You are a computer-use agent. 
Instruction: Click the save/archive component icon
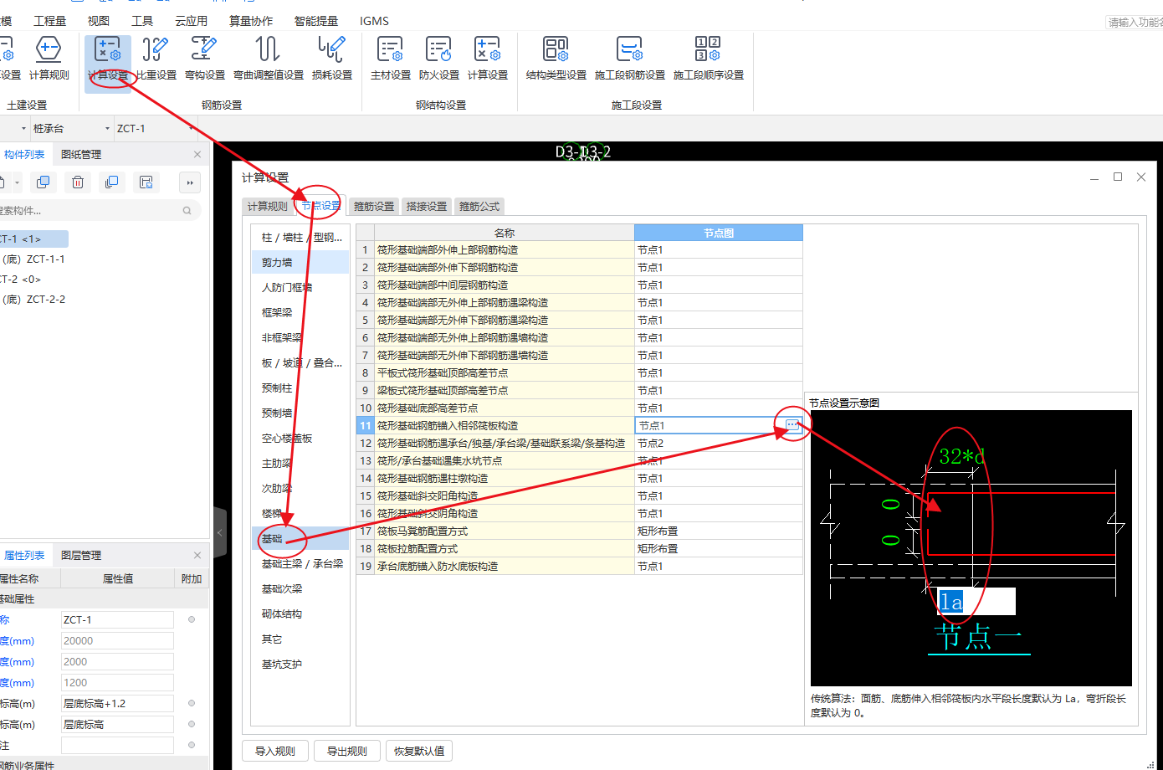146,182
